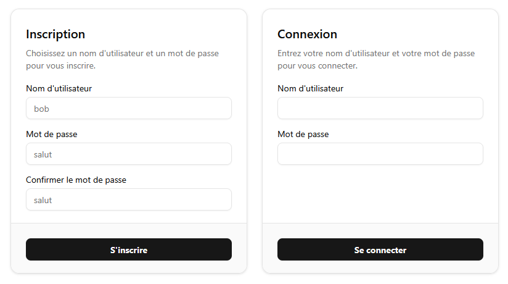Click the "Inscription" card heading

55,34
